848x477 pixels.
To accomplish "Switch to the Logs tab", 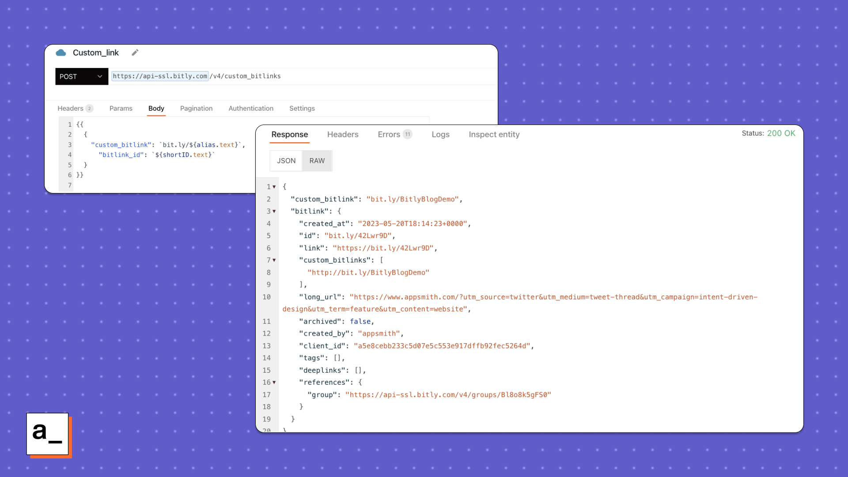I will coord(440,134).
